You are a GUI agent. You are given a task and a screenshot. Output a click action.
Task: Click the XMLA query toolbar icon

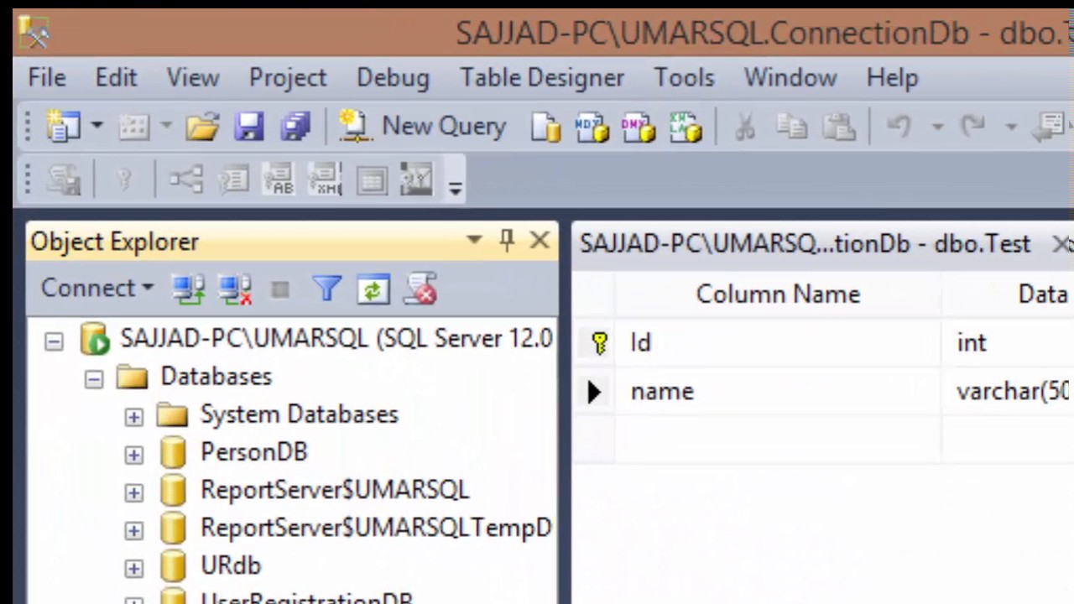(x=686, y=128)
